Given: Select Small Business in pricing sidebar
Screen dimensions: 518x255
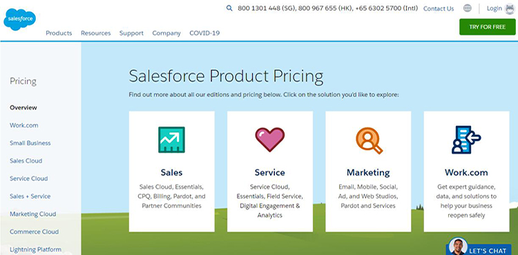Looking at the screenshot, I should [30, 143].
